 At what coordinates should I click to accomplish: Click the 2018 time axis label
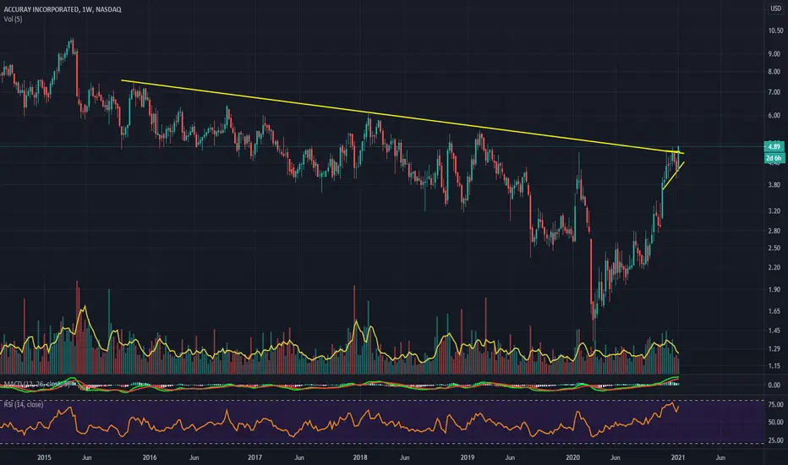coord(360,457)
